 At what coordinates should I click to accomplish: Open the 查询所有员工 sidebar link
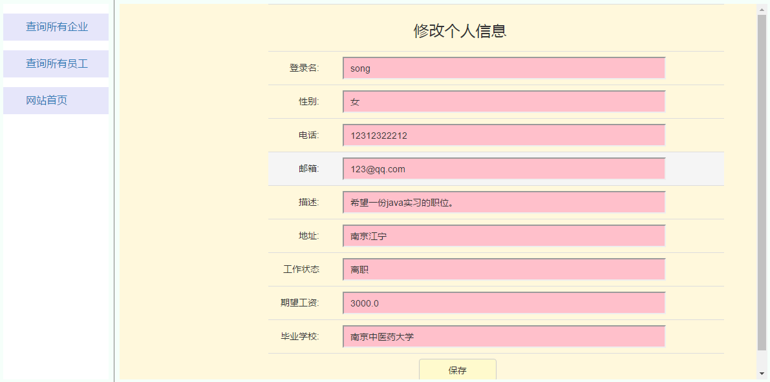coord(56,64)
